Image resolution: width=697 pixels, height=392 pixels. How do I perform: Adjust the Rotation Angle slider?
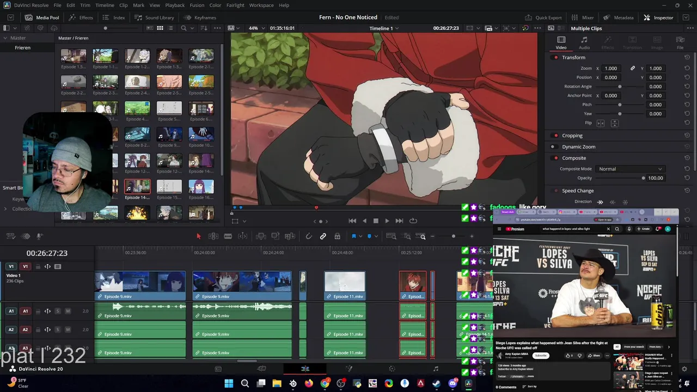point(619,87)
